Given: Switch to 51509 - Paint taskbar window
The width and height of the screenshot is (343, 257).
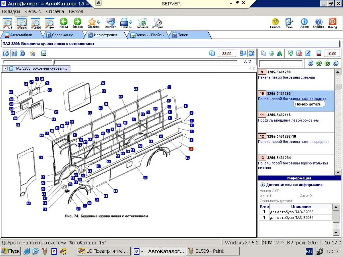Looking at the screenshot, I should click(x=213, y=251).
